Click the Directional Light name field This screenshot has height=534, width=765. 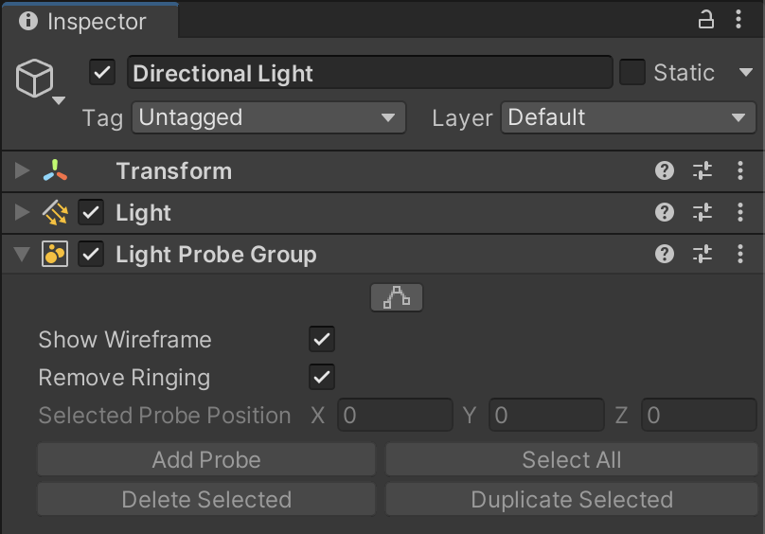click(369, 73)
